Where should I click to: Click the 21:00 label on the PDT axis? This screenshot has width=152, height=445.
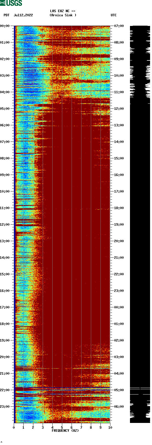(x=5, y=374)
